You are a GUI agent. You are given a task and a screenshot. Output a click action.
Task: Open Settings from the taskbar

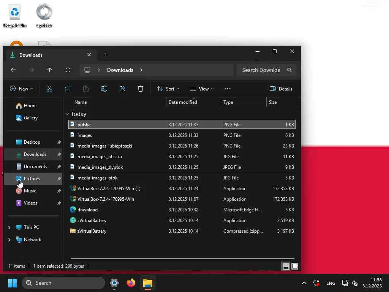114,283
